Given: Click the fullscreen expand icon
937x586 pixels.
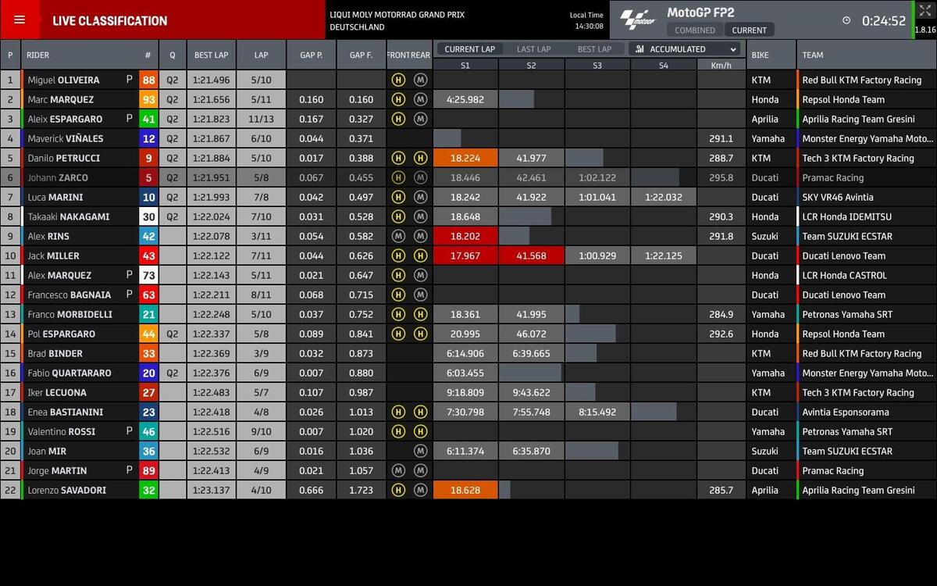Looking at the screenshot, I should click(x=925, y=11).
